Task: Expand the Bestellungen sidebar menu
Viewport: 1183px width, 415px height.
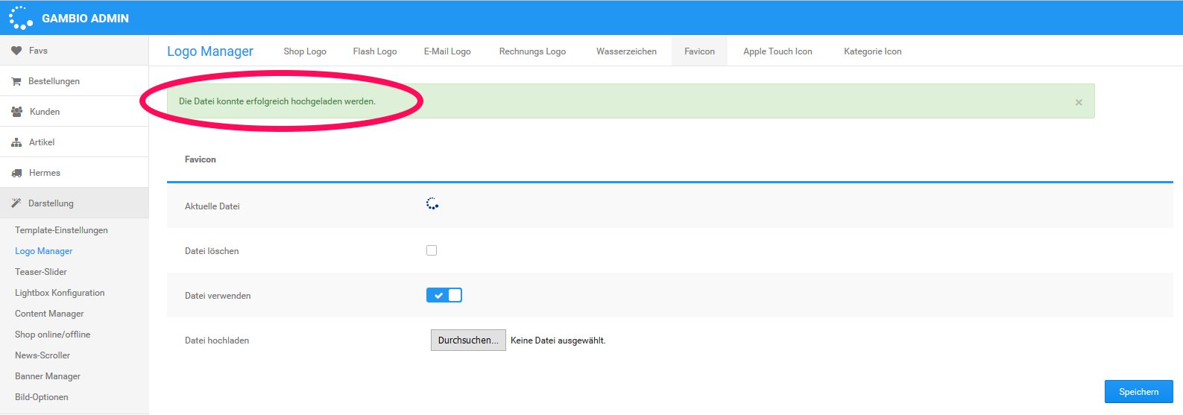Action: (54, 81)
